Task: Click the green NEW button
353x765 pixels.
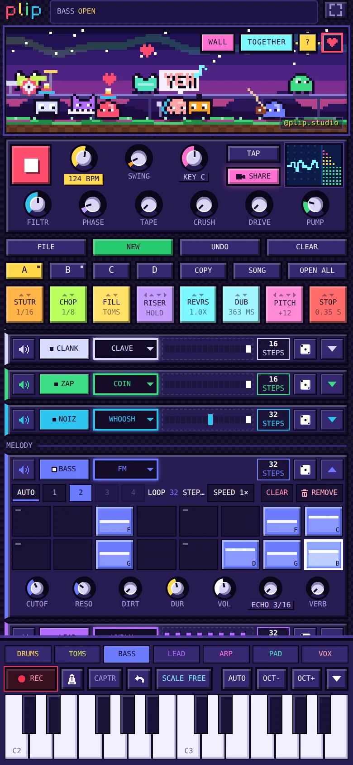Action: pyautogui.click(x=133, y=247)
